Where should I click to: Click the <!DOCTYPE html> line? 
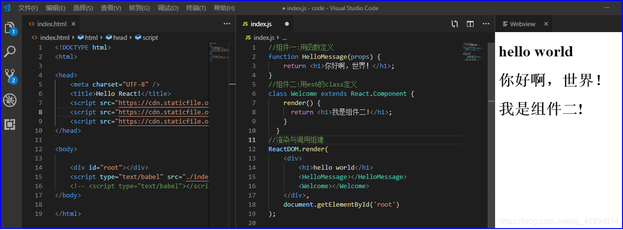(83, 48)
